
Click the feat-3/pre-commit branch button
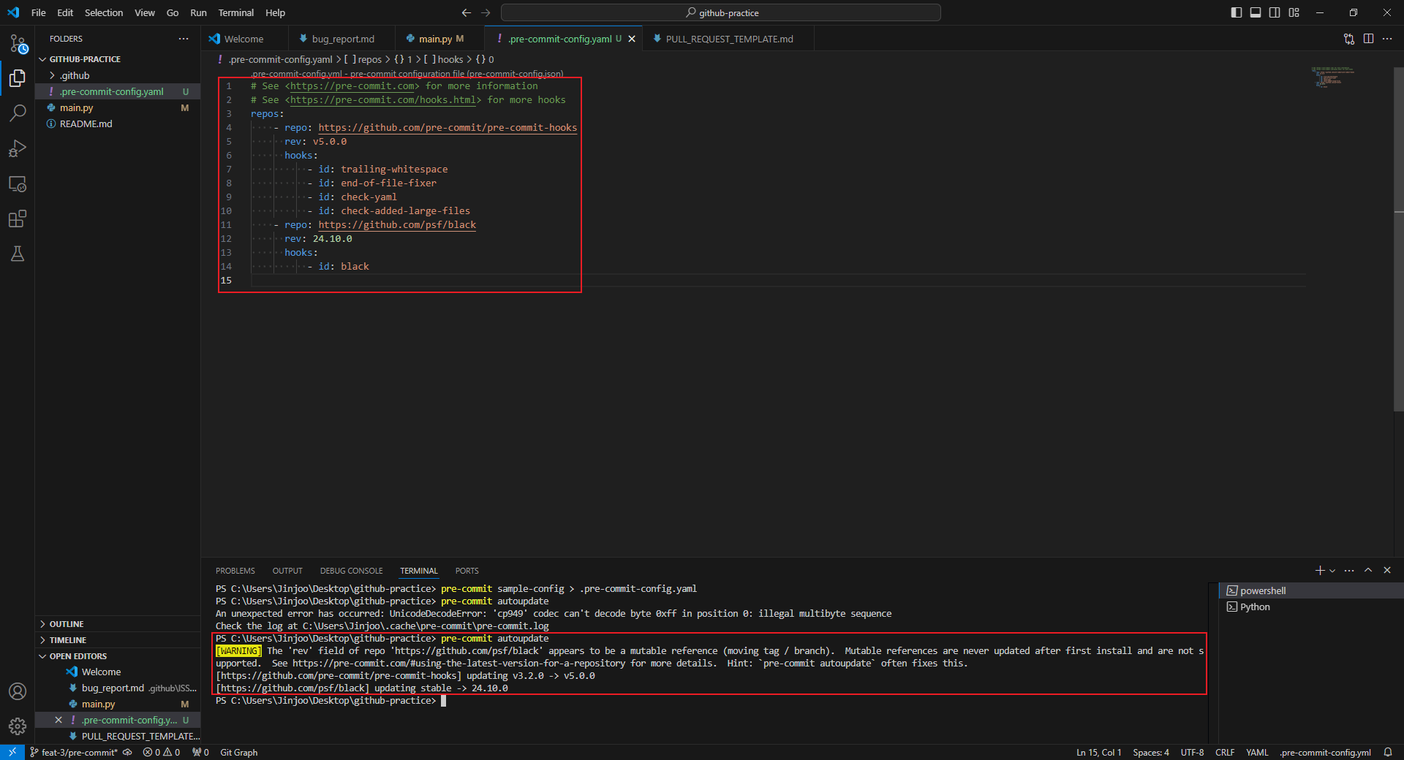[x=73, y=752]
